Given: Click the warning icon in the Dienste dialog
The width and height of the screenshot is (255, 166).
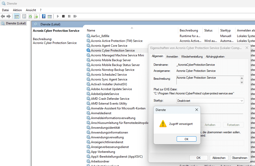Looking at the screenshot, I should tap(163, 124).
